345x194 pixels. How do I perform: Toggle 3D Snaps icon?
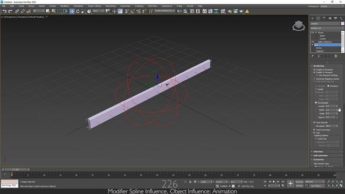click(127, 11)
